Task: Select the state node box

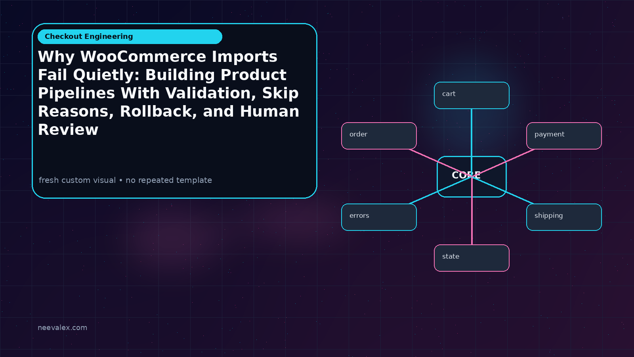Action: (472, 258)
